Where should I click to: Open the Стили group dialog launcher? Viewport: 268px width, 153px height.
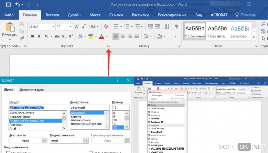click(x=256, y=46)
